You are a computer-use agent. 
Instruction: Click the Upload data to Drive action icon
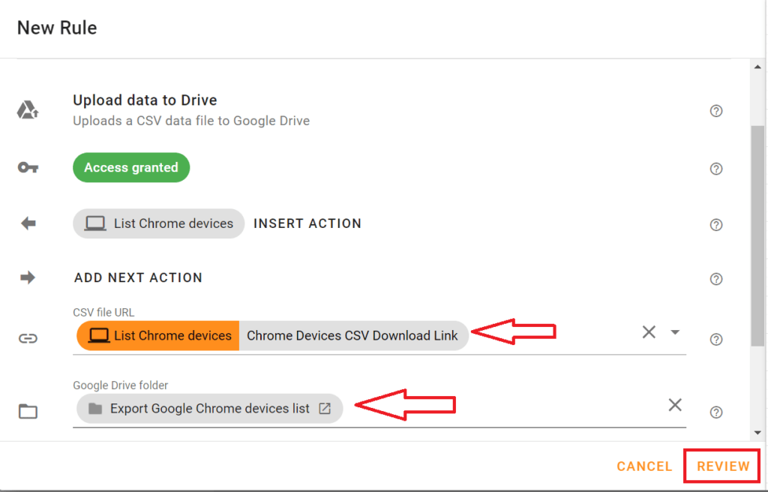28,109
